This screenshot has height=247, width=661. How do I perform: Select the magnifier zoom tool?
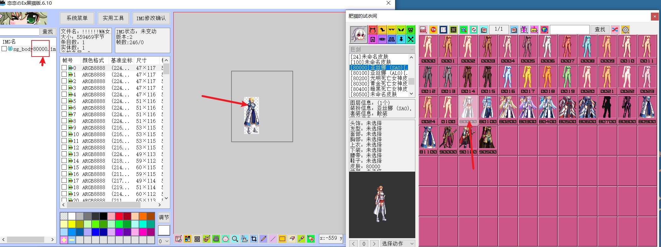(235, 239)
